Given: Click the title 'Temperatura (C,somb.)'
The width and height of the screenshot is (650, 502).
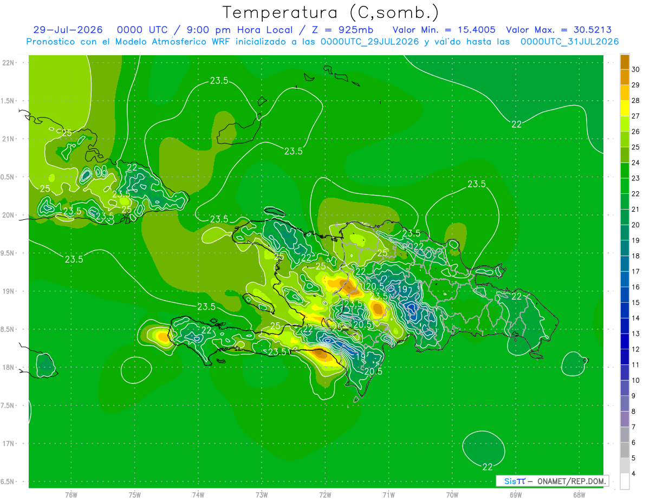Looking at the screenshot, I should click(331, 12).
